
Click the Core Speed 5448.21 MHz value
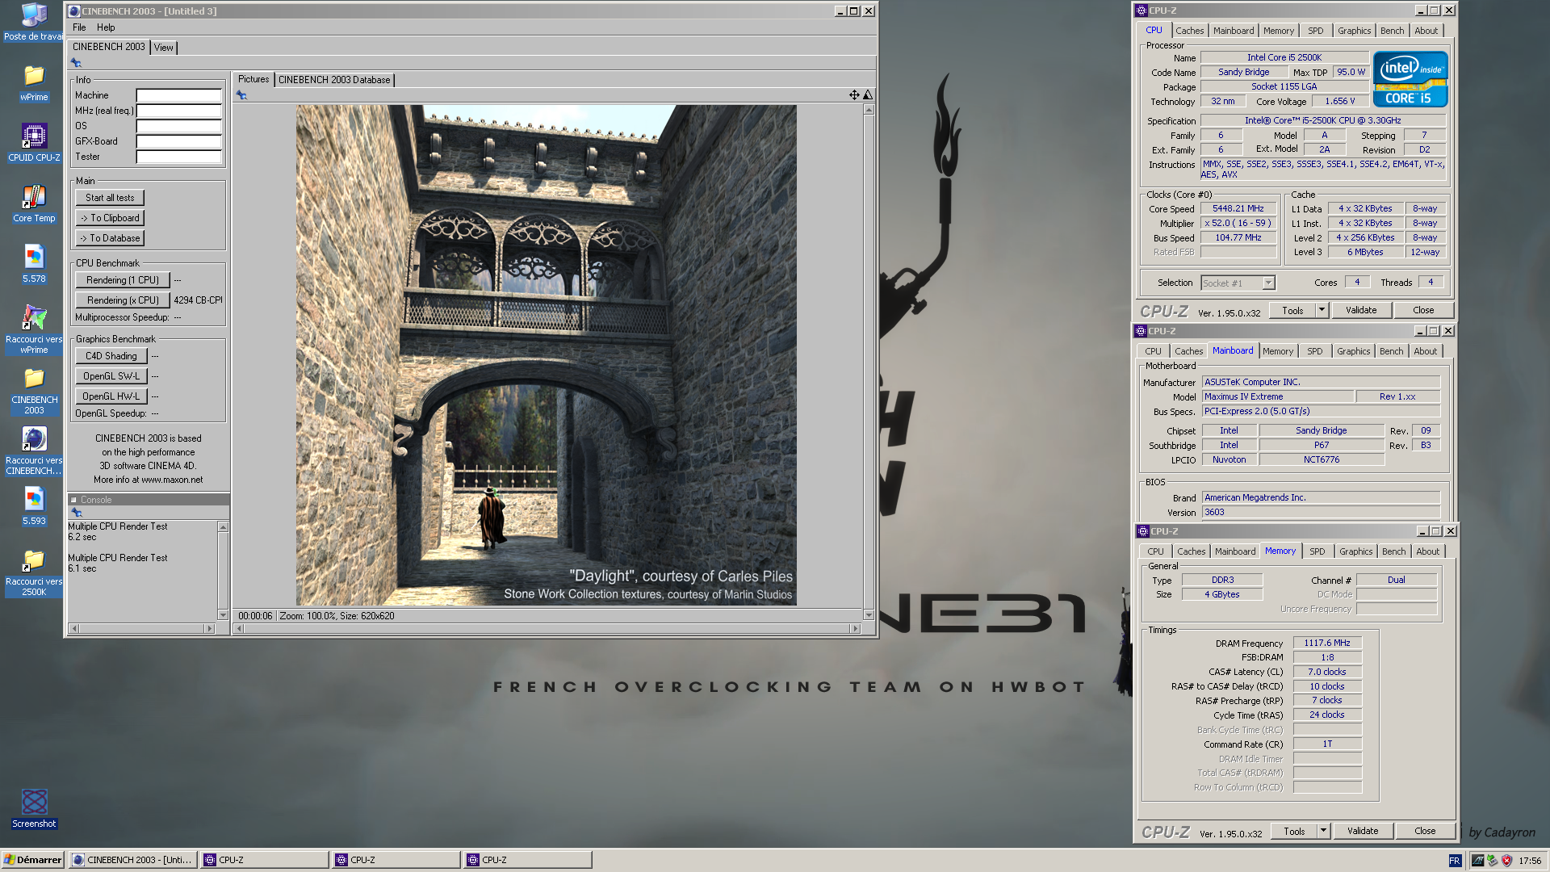click(1238, 208)
